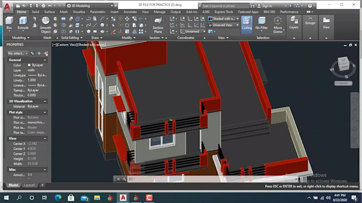Viewport: 362px width, 203px height.
Task: Open the Unnamed UCS dropdown
Action: 193,31
